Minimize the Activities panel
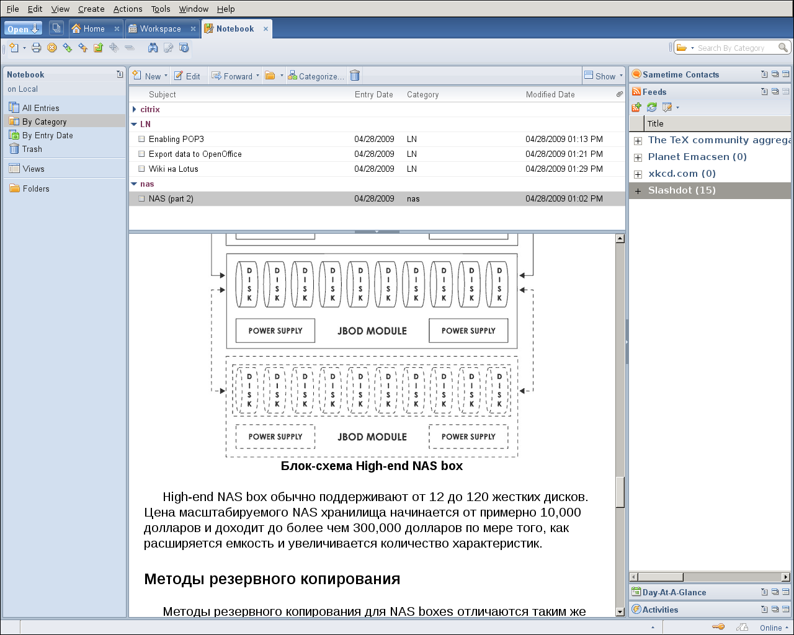 (785, 610)
